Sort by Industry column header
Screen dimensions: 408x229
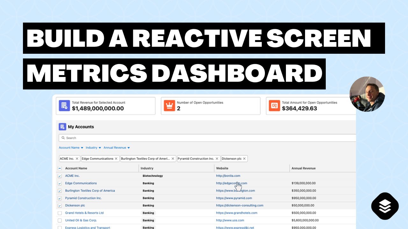tap(147, 168)
